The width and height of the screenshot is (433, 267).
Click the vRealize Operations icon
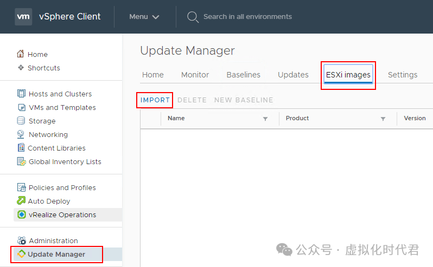tap(22, 214)
